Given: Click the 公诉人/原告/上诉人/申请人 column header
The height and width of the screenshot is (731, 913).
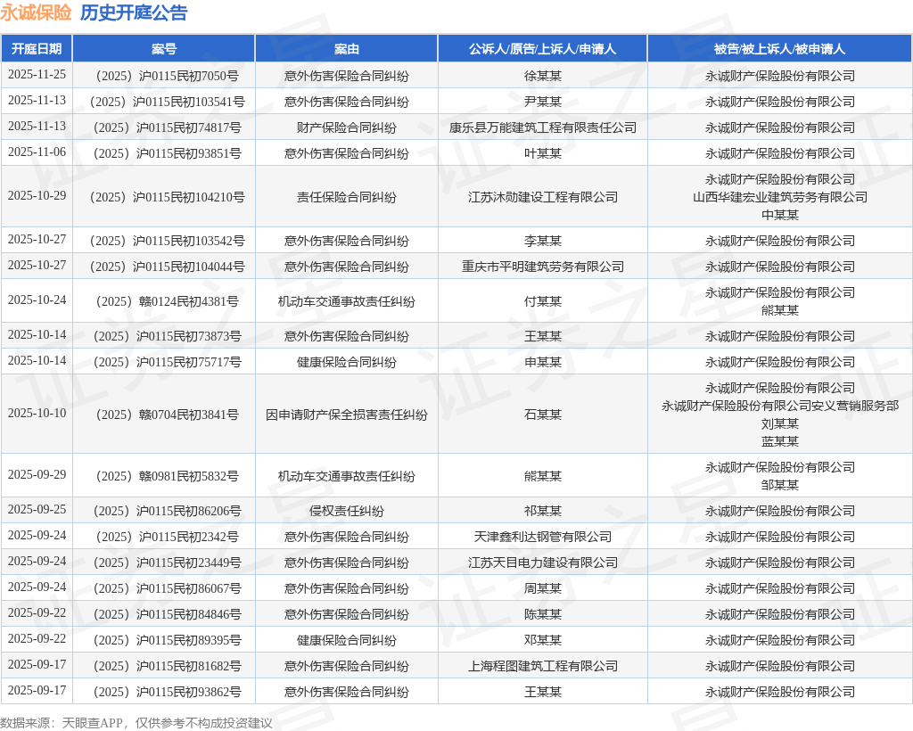Looking at the screenshot, I should pyautogui.click(x=543, y=49).
